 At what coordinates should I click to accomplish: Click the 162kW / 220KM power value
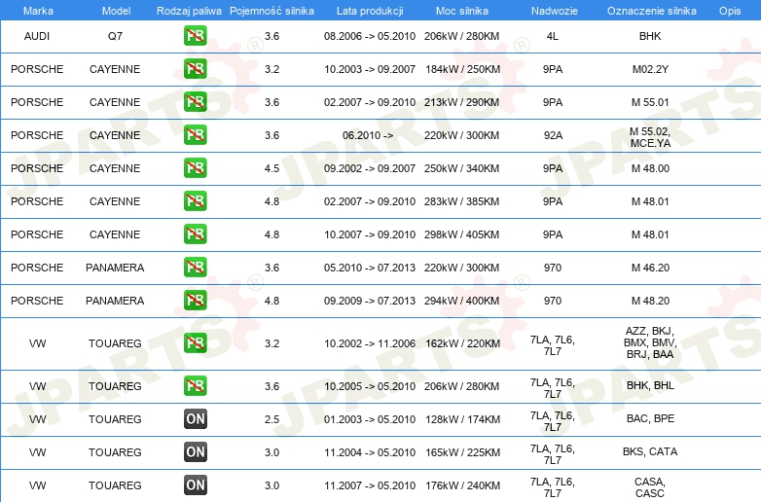tap(462, 343)
